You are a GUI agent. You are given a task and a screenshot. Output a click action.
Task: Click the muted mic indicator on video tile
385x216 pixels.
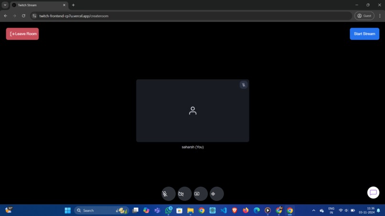coord(243,85)
